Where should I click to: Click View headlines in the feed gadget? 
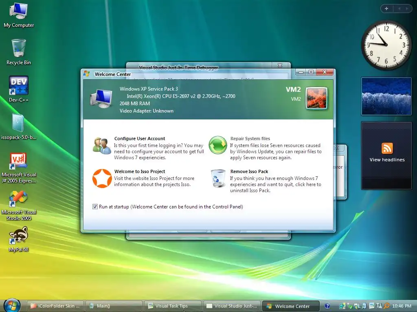pyautogui.click(x=387, y=160)
